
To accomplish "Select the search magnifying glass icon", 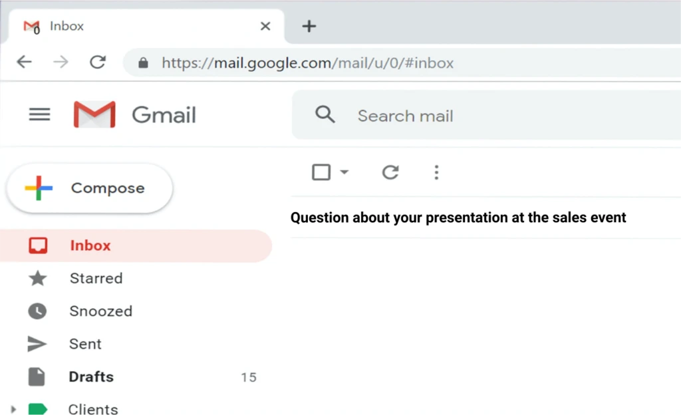I will click(x=325, y=114).
